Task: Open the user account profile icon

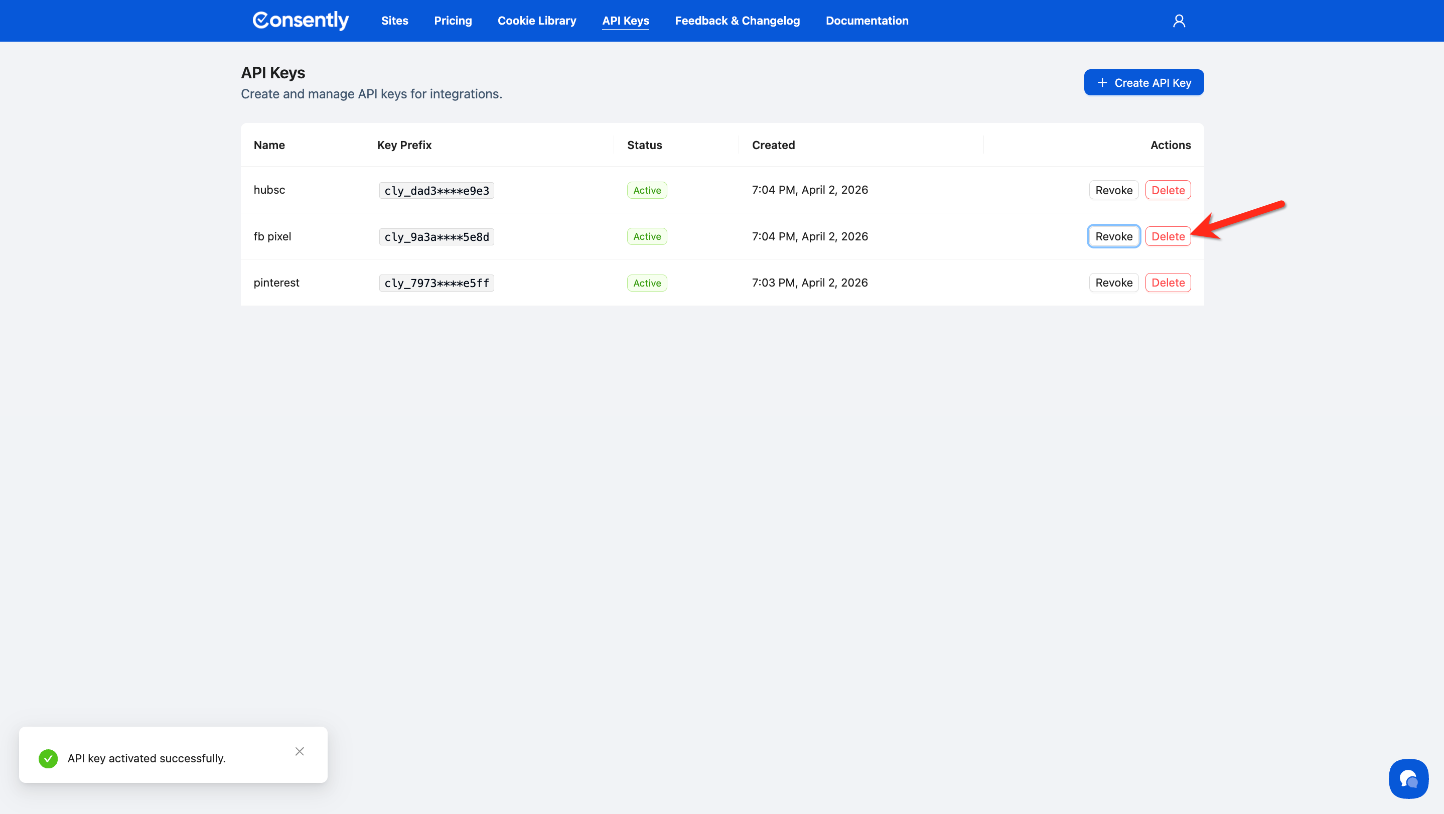Action: 1179,21
